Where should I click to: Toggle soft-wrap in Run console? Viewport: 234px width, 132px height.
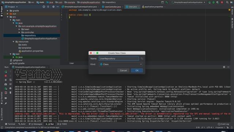pyautogui.click(x=11, y=80)
